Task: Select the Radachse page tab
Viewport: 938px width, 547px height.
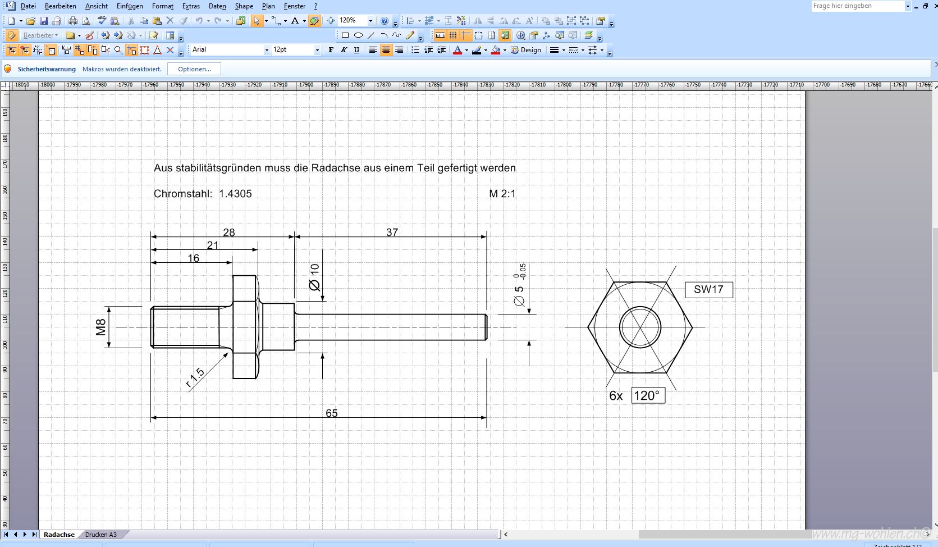Action: [59, 535]
